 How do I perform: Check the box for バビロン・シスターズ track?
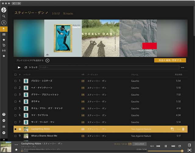coord(16,81)
